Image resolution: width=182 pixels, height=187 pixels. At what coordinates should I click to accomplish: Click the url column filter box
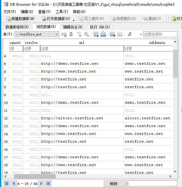point(82,49)
